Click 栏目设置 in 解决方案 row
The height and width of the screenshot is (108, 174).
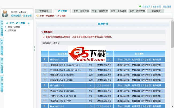click(136, 106)
